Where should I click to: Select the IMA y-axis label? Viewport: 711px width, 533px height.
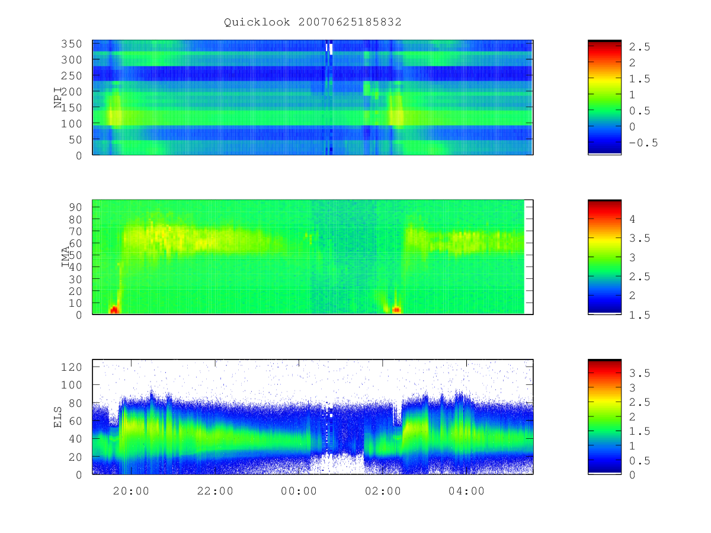point(66,257)
